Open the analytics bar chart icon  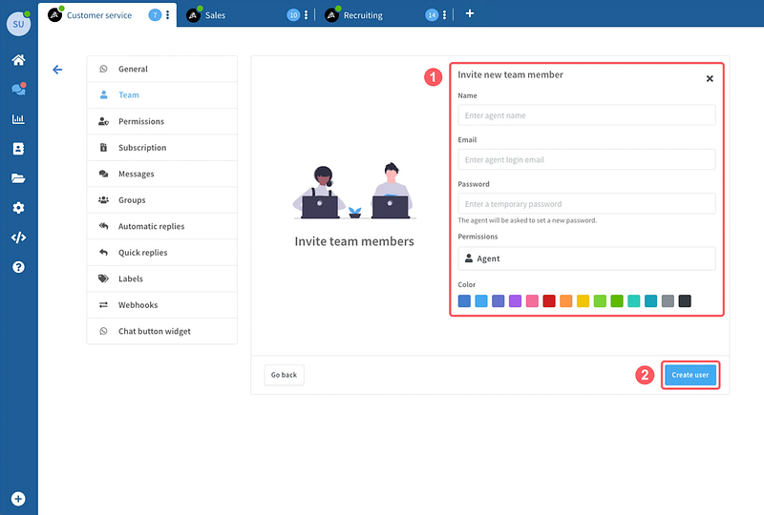click(x=18, y=119)
